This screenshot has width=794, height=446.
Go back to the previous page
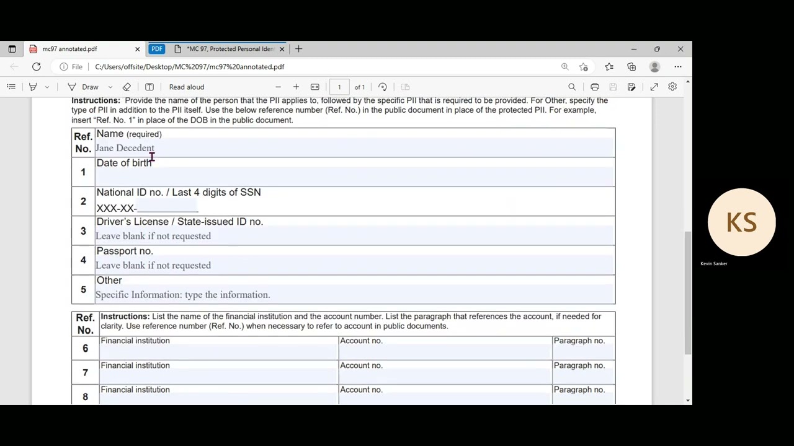point(14,67)
